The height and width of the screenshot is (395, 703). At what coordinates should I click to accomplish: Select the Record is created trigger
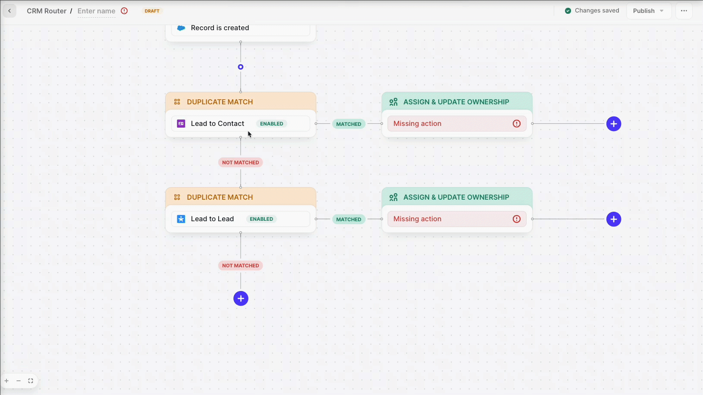pyautogui.click(x=241, y=28)
